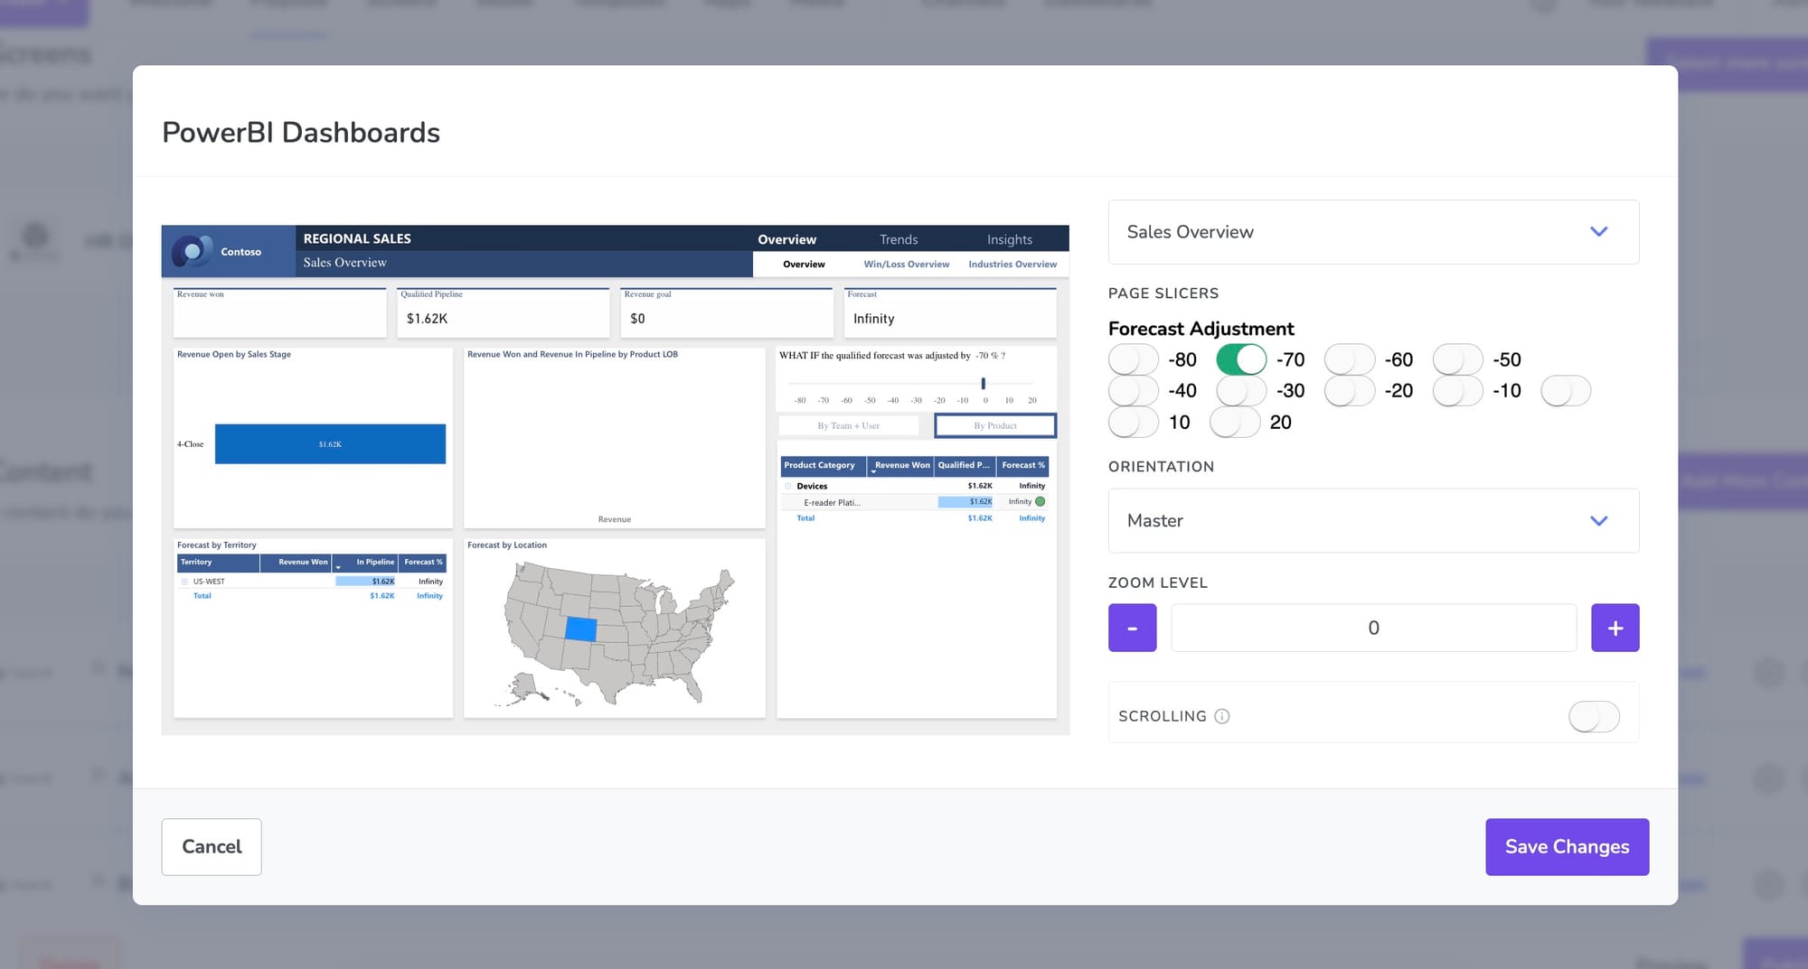
Task: Turn off the -70 forecast adjustment switch
Action: 1241,359
